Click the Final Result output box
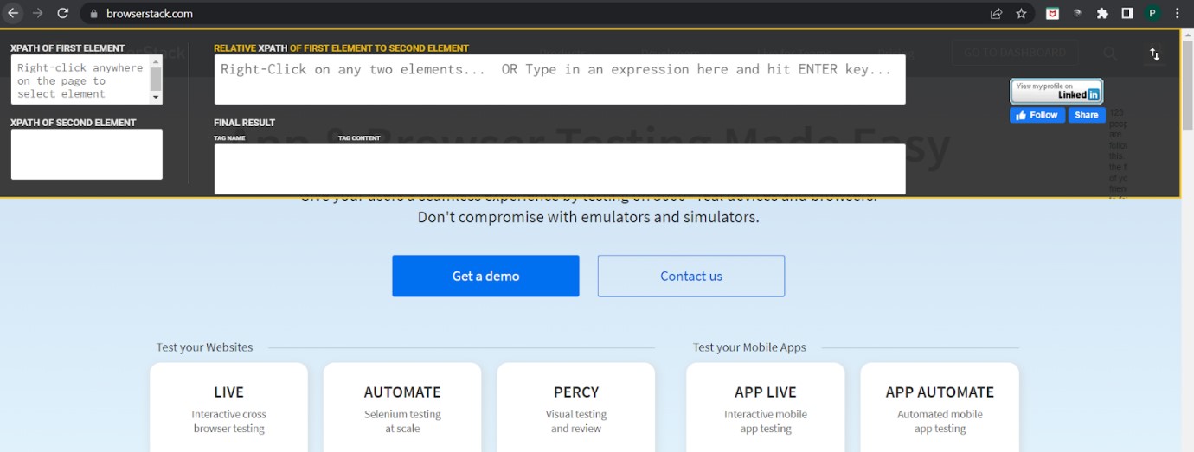 tap(560, 169)
